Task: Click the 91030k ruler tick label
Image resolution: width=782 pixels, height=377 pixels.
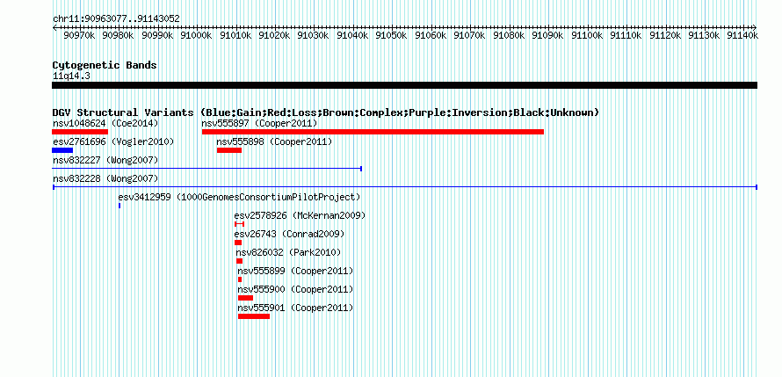Action: [x=313, y=35]
